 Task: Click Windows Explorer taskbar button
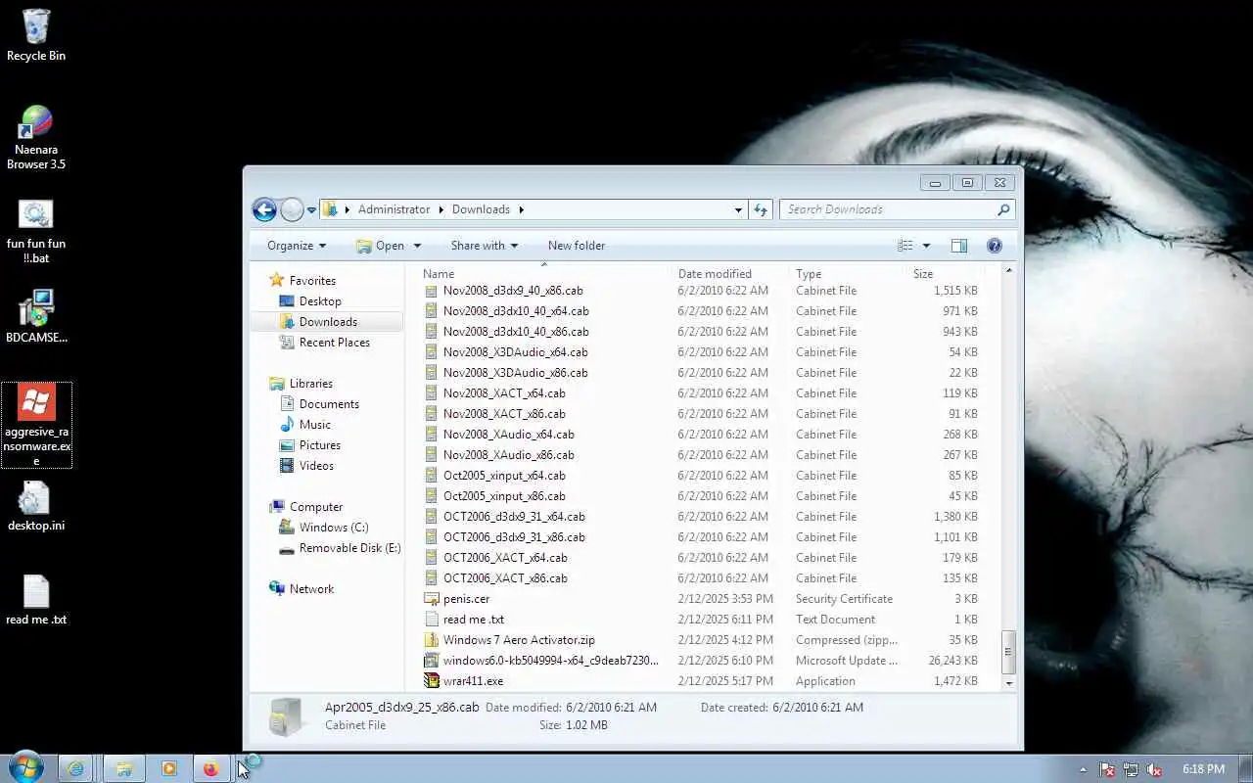click(124, 768)
